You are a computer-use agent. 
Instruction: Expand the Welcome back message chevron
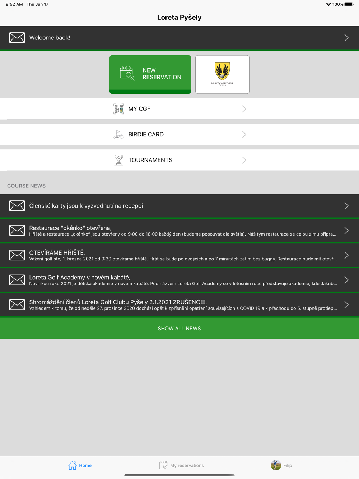[346, 38]
